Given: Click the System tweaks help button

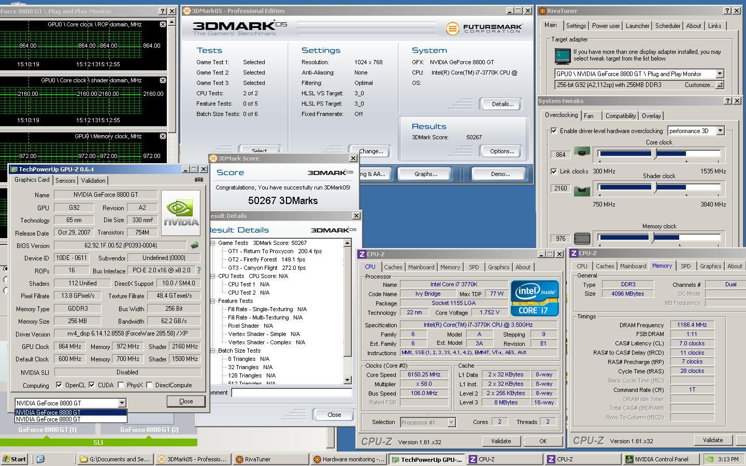Looking at the screenshot, I should (727, 100).
